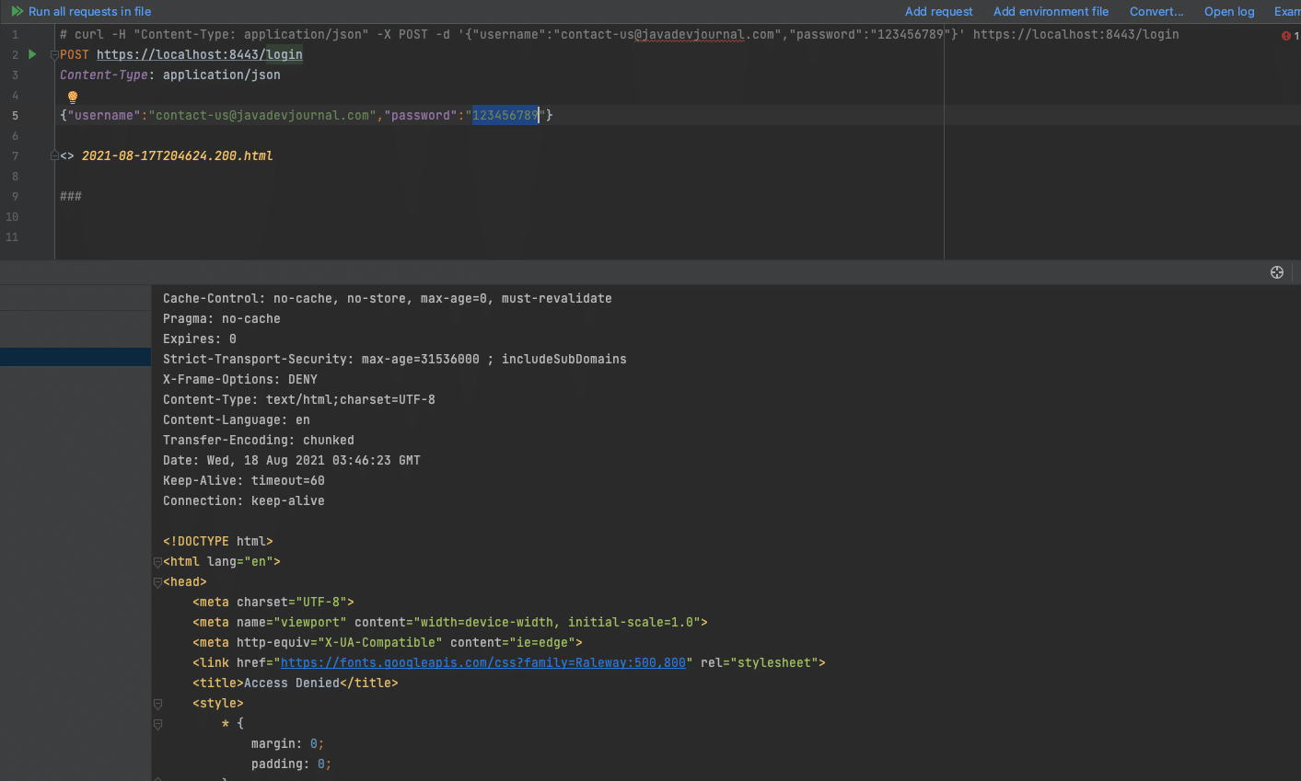
Task: Open the localhost:8443/login URL
Action: click(x=200, y=54)
